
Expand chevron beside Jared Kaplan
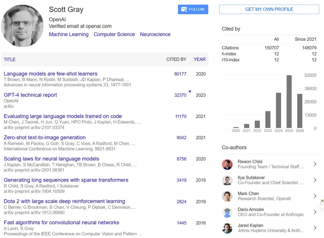pyautogui.click(x=315, y=228)
